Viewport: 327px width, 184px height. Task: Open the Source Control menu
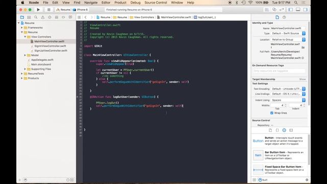[x=155, y=3]
